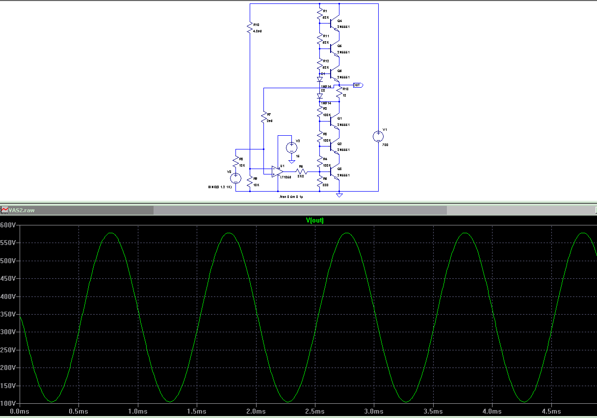Select transistor Q1 symbol
This screenshot has width=597, height=418.
tap(334, 121)
